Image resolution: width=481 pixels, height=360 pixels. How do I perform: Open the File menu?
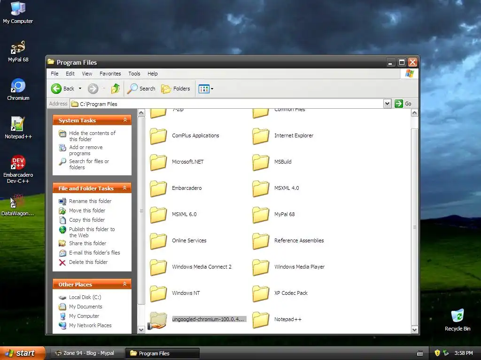point(54,74)
